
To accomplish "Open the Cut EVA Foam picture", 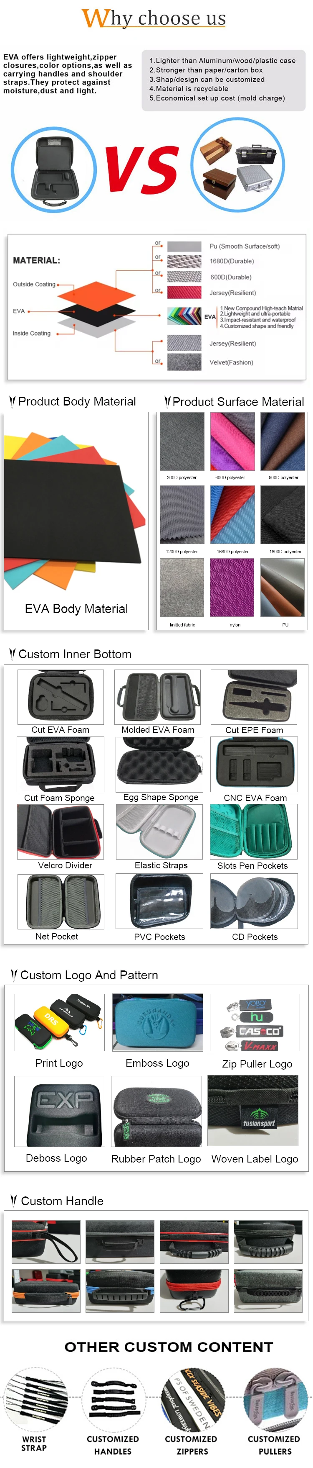I will pyautogui.click(x=61, y=697).
